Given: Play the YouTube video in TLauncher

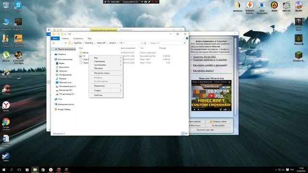Looking at the screenshot, I should pos(211,96).
